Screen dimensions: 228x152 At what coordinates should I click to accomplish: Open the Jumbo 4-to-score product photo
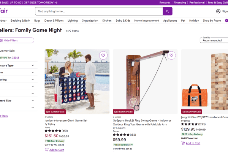click(x=77, y=81)
